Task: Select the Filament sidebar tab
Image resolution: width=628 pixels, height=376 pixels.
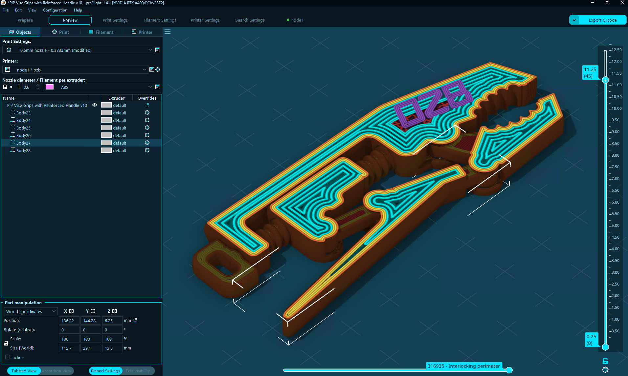Action: (x=101, y=32)
